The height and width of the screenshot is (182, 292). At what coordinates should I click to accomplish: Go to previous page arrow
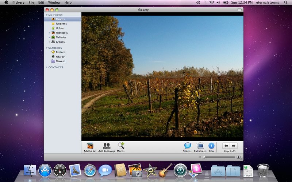coord(226,146)
